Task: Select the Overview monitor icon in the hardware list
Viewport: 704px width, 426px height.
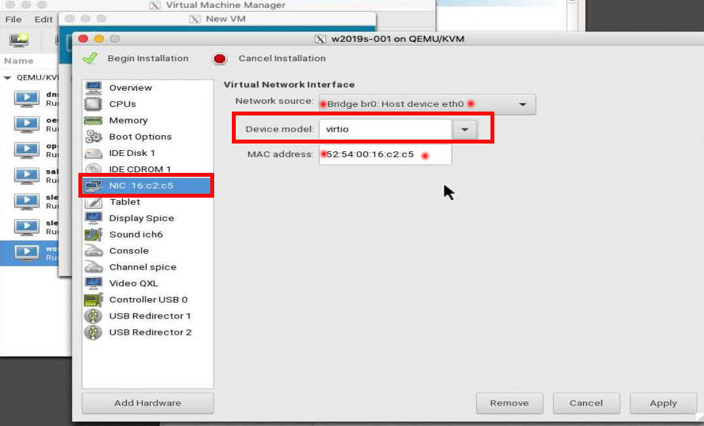Action: point(93,88)
